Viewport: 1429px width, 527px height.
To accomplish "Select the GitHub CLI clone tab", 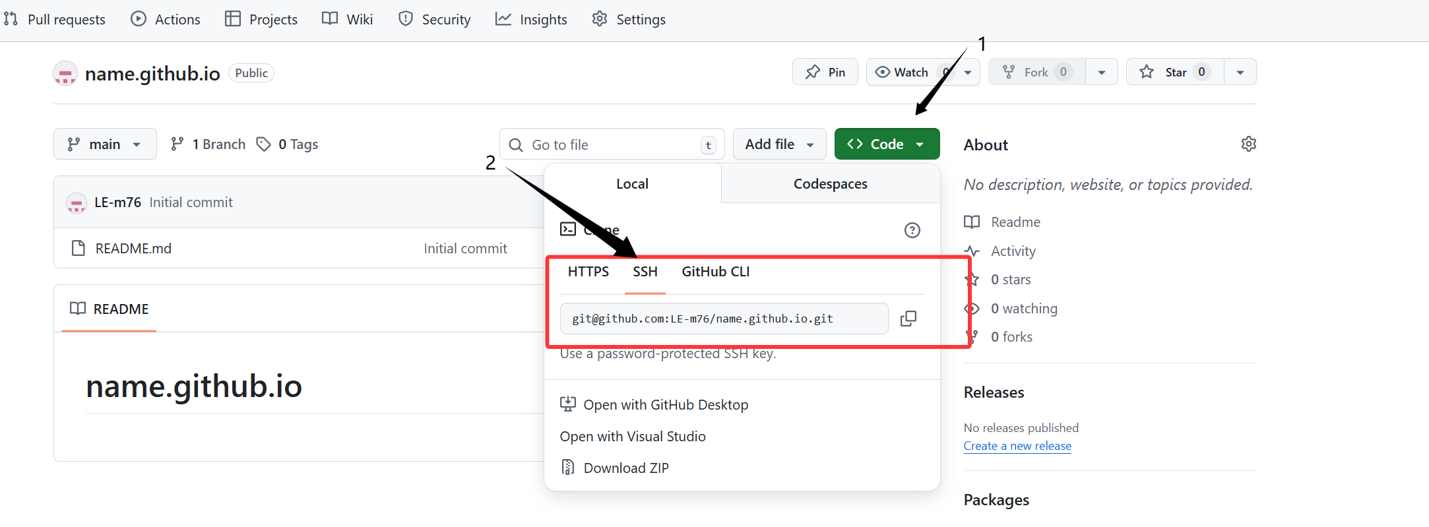I will [x=715, y=272].
